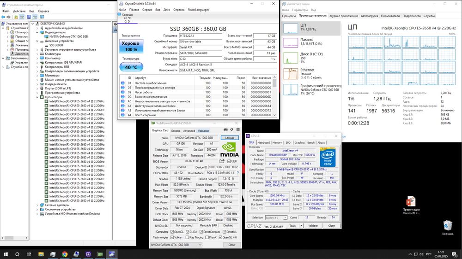Image resolution: width=462 pixels, height=259 pixels.
Task: Open File Explorer from taskbar
Action: pos(41,254)
